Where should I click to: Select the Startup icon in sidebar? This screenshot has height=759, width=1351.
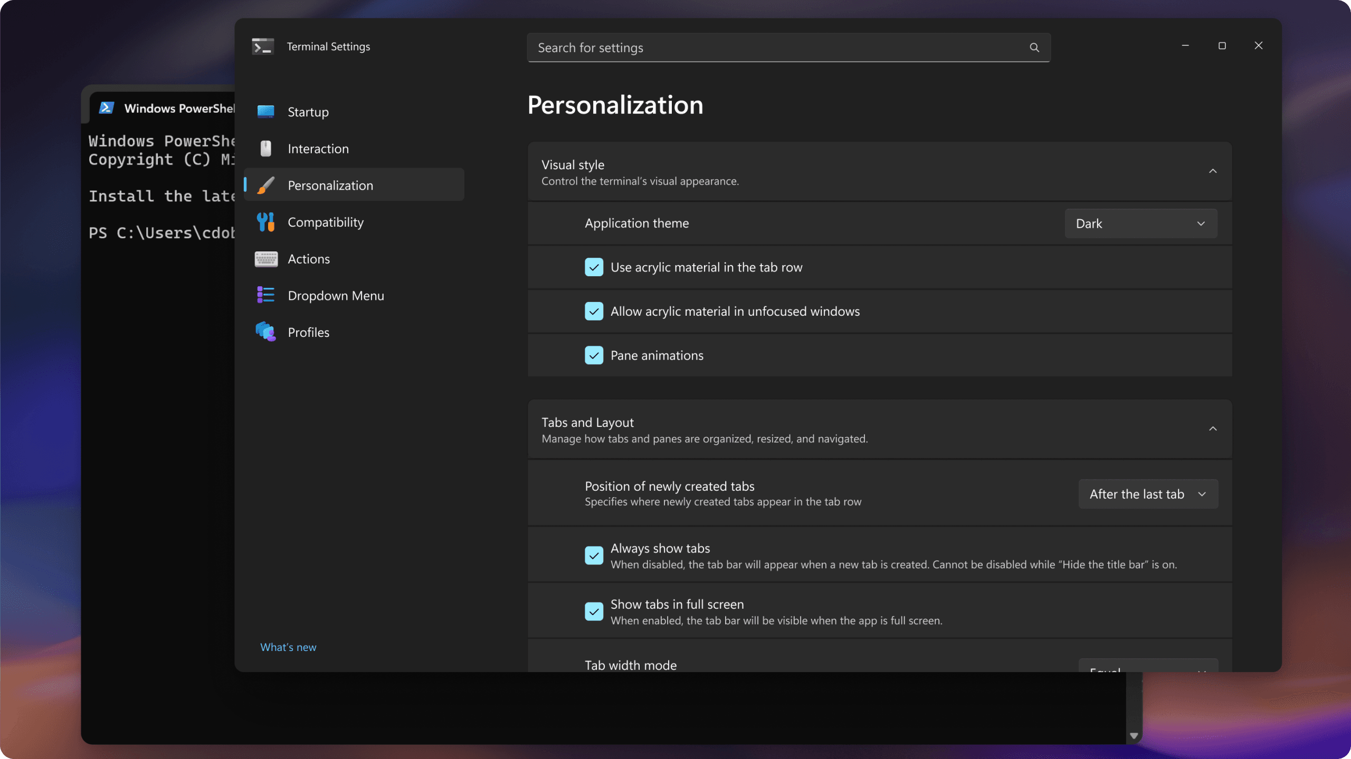coord(265,111)
